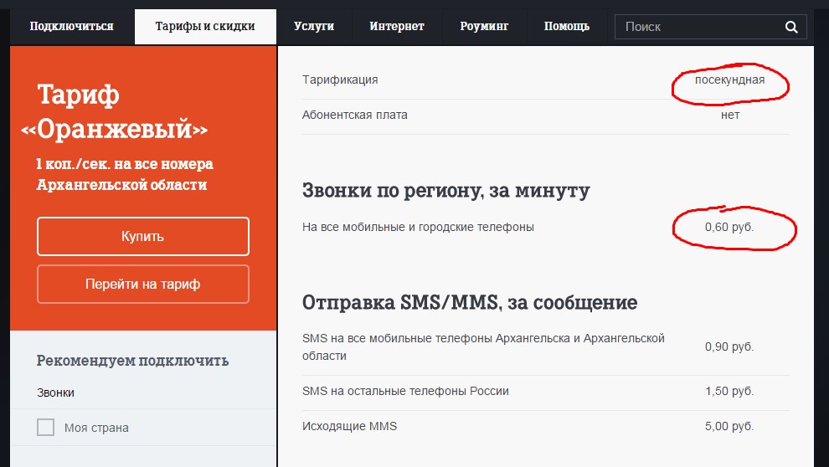Click the 1,50 руб. price value
This screenshot has height=467, width=829.
729,392
